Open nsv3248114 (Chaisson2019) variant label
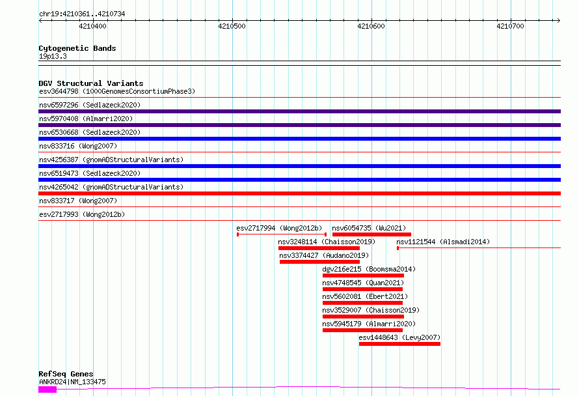 [327, 242]
